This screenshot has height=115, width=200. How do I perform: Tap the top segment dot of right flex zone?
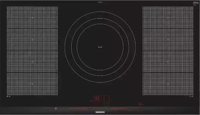(168, 18)
